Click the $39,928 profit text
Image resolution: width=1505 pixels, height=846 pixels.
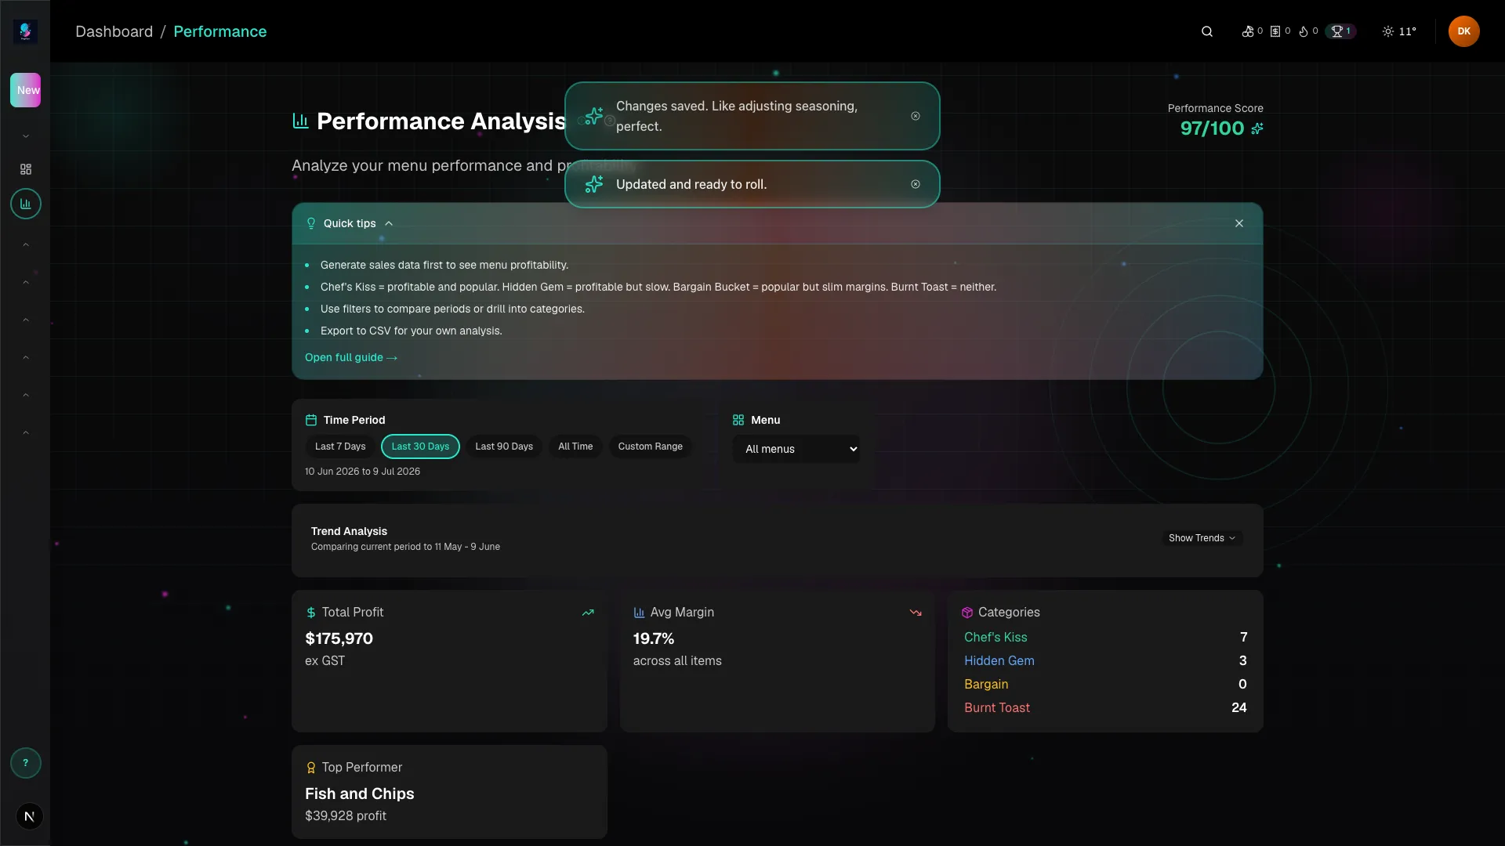tap(346, 815)
